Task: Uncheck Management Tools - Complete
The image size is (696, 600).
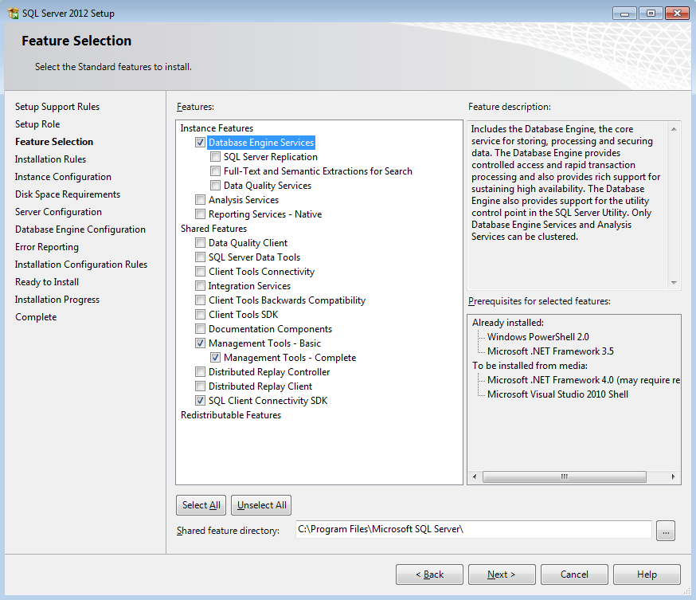Action: point(215,358)
